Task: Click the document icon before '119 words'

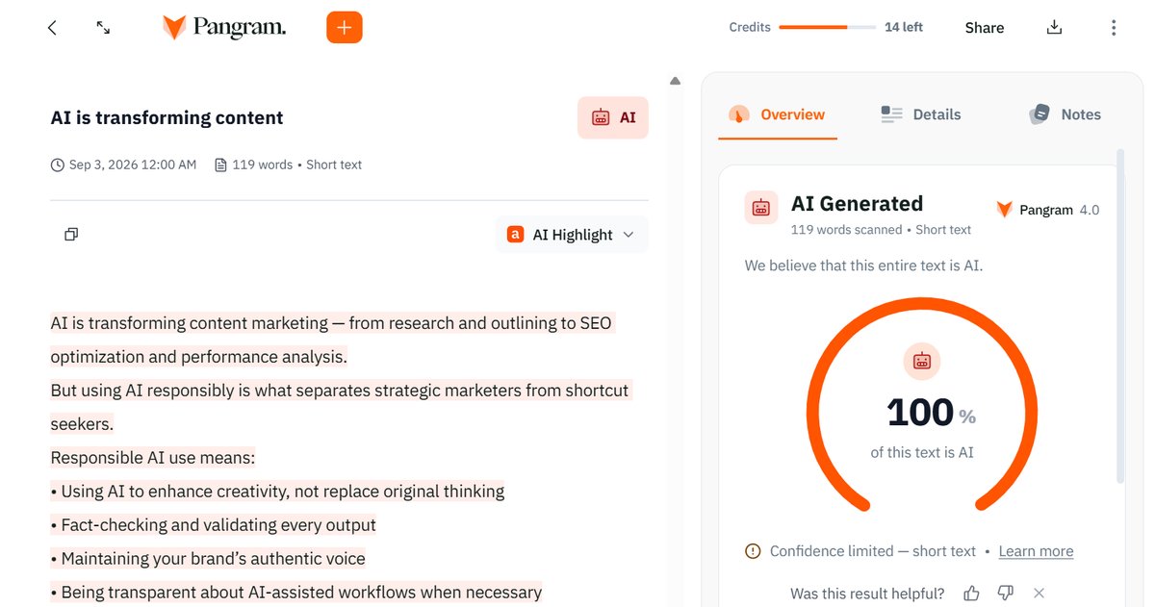Action: (x=220, y=164)
